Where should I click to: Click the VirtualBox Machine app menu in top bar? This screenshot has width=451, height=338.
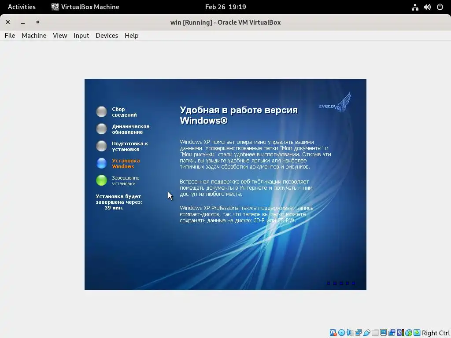click(x=85, y=7)
